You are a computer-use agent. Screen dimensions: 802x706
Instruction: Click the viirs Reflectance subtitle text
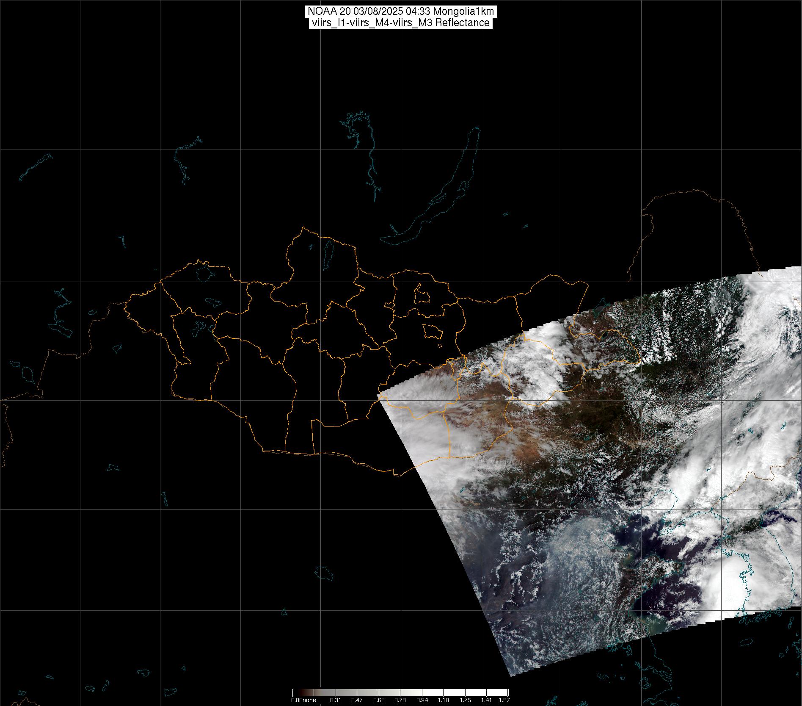coord(400,23)
